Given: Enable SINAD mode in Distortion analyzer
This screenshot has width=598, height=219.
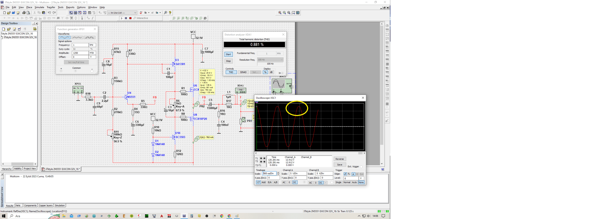Looking at the screenshot, I should coord(244,72).
